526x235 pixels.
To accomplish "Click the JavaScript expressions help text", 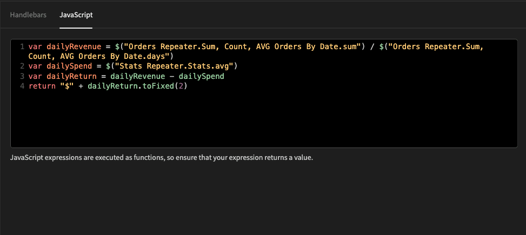I will click(x=161, y=158).
